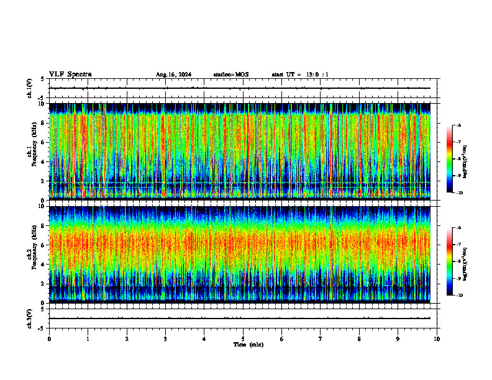Viewport: 492px width, 380px height.
Task: Click the "ch.3(V)" axis label
Action: 30,319
